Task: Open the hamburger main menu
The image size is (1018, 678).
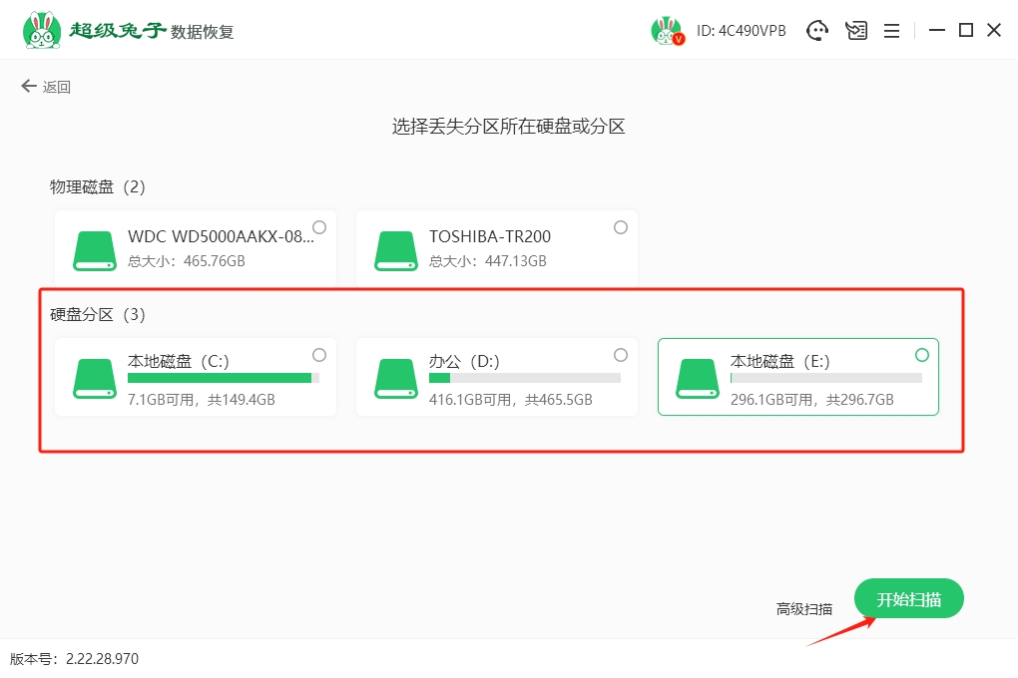Action: [x=892, y=31]
